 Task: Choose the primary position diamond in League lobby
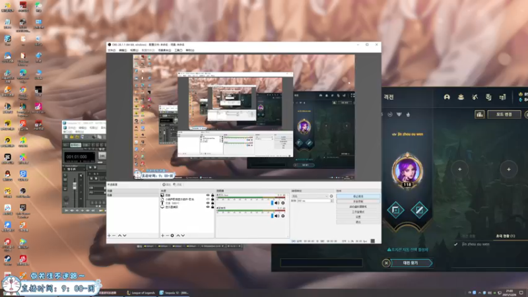395,210
